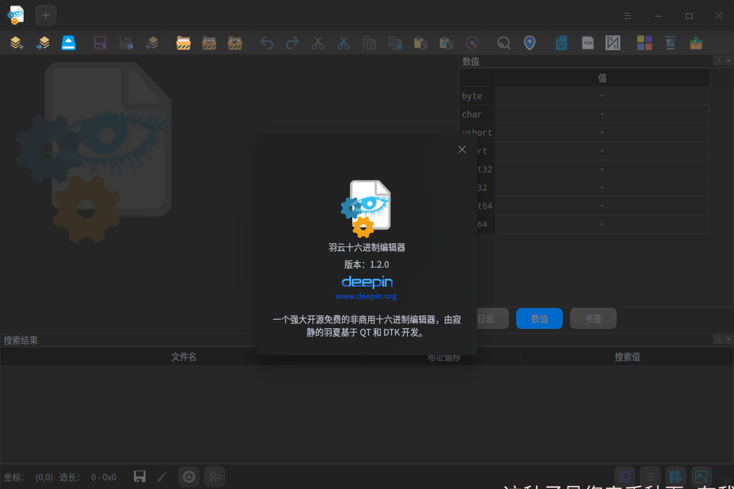Open the hamburger menu in title bar
734x489 pixels.
coord(628,16)
